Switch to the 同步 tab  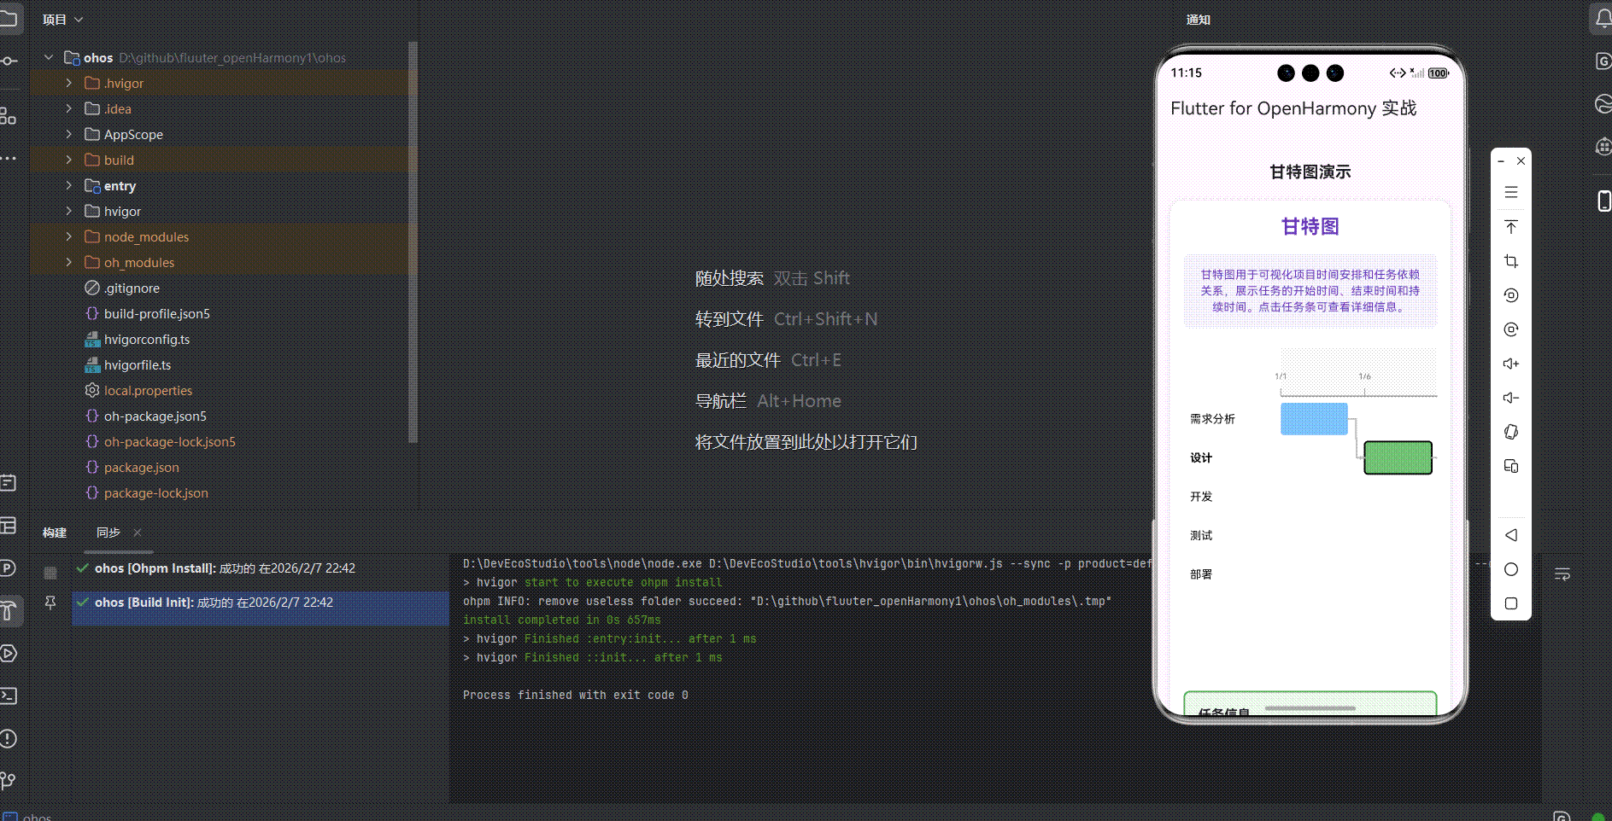(x=108, y=532)
